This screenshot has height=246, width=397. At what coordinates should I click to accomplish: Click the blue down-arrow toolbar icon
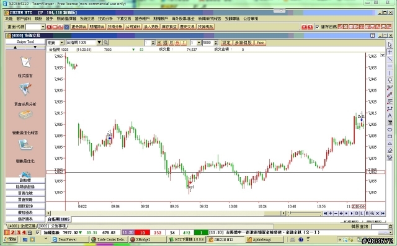[x=66, y=27]
